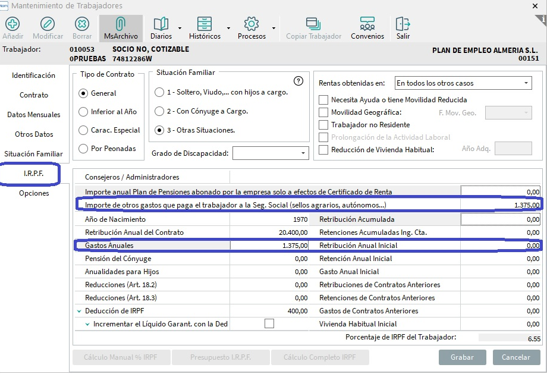Expand the Históricos dropdown arrow
Viewport: 547px width, 374px height.
228,28
